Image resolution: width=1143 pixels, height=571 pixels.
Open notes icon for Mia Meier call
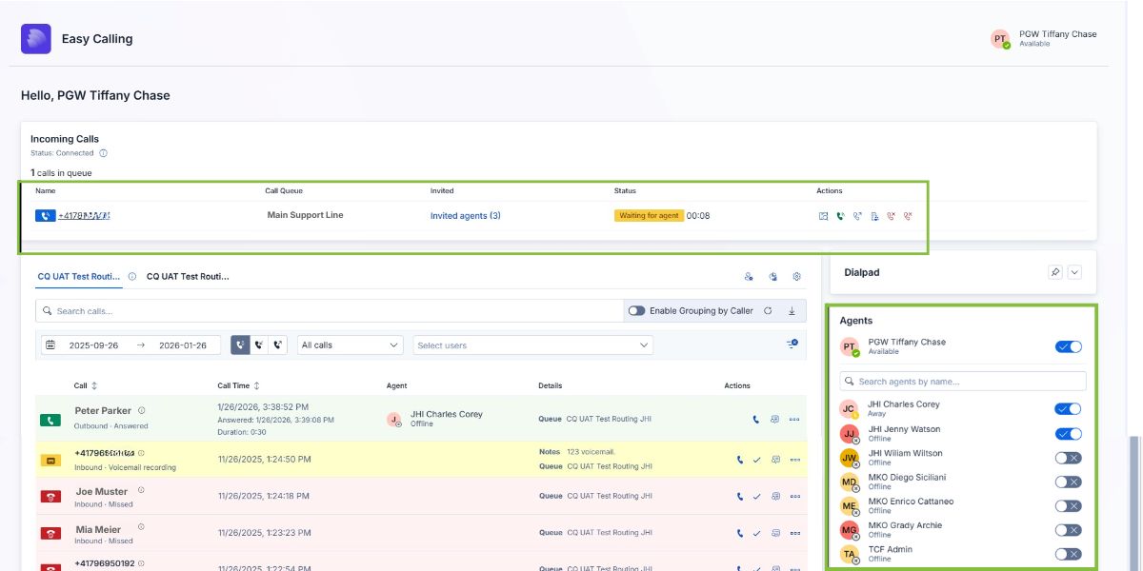775,533
